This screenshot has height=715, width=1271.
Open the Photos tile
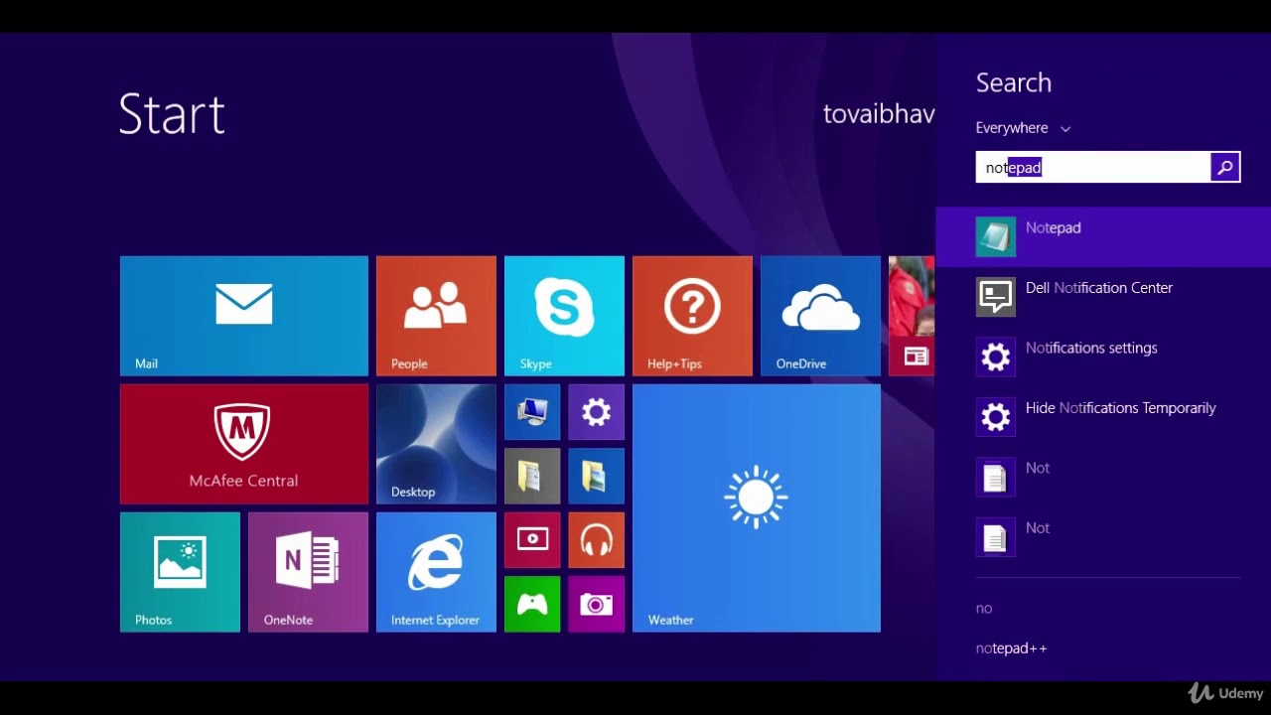tap(180, 572)
